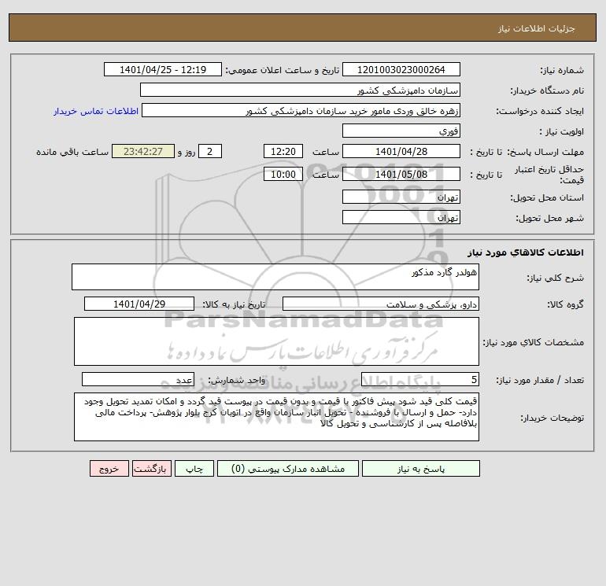Click the remaining time countdown 23:42:27
This screenshot has height=586, width=606.
[x=143, y=152]
